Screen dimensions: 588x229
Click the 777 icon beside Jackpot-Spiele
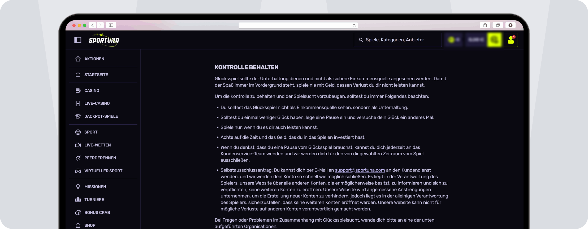tap(78, 116)
